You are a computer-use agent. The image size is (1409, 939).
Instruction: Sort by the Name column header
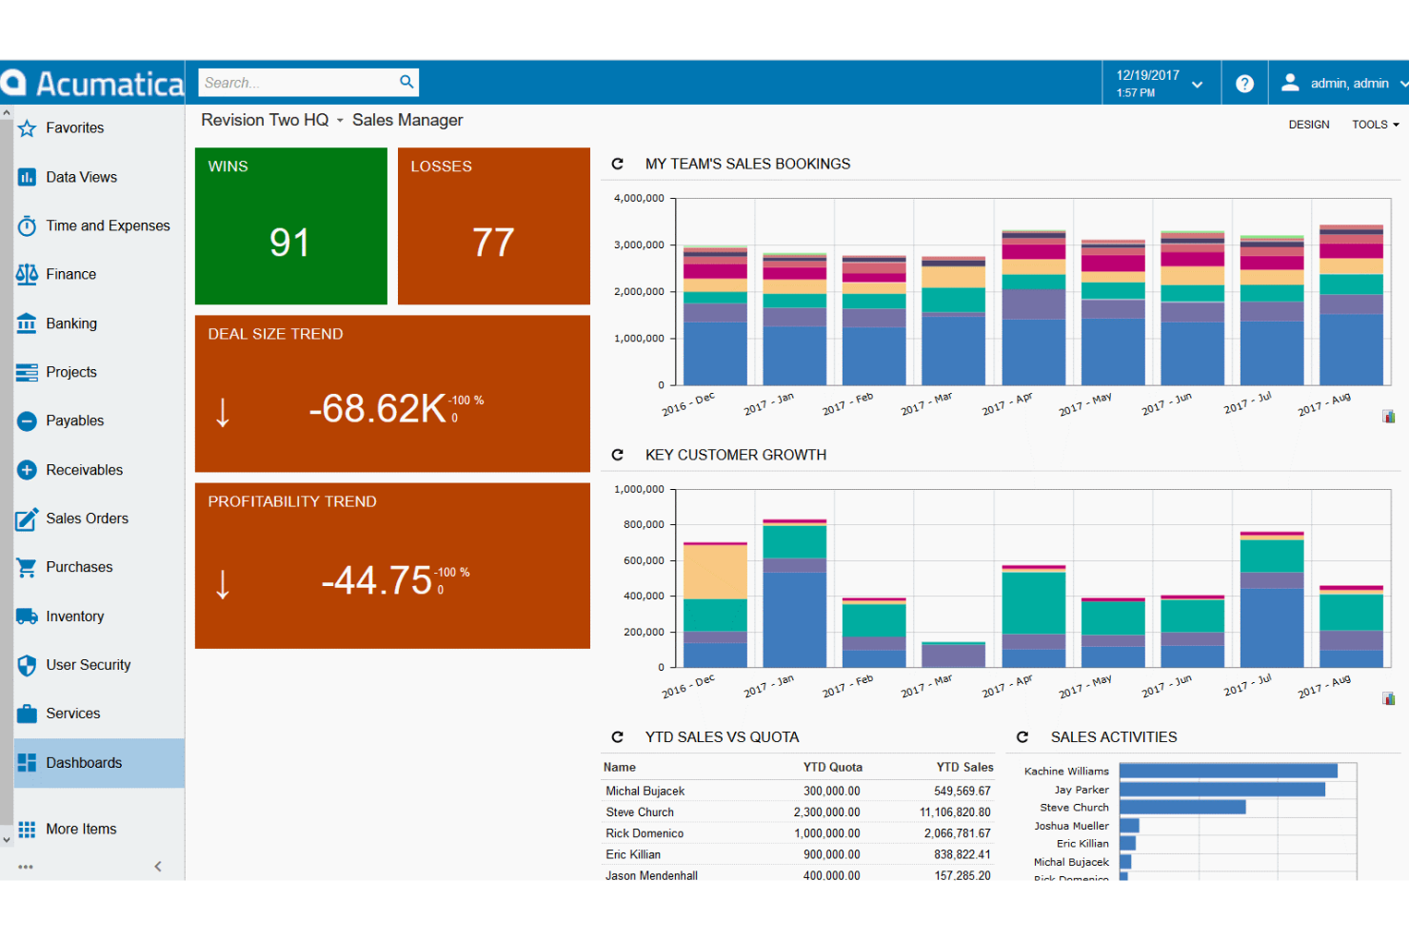(x=620, y=768)
